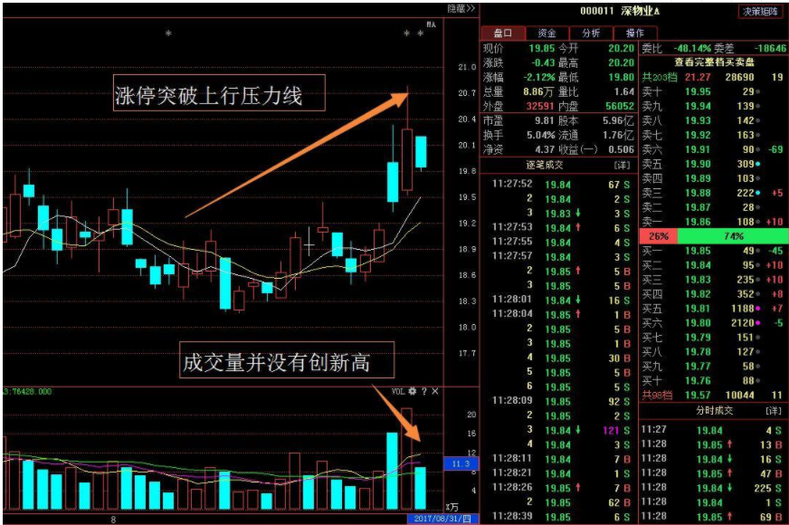The image size is (789, 525).
Task: Click the VOL help question mark icon
Action: 423,392
